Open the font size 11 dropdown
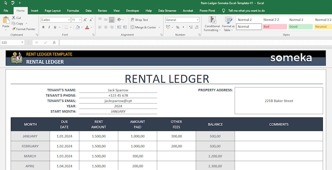This screenshot has width=332, height=170. pos(80,20)
